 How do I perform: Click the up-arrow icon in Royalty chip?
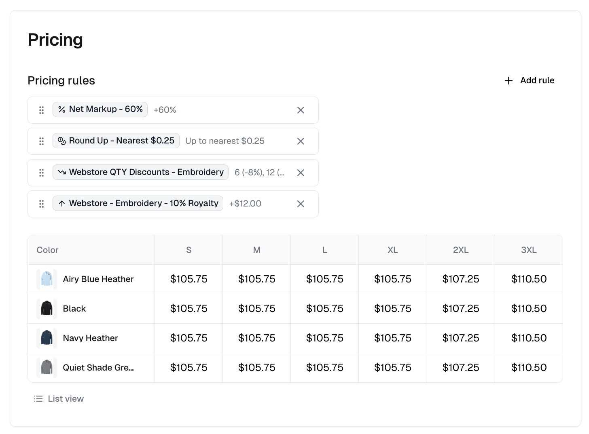tap(61, 203)
